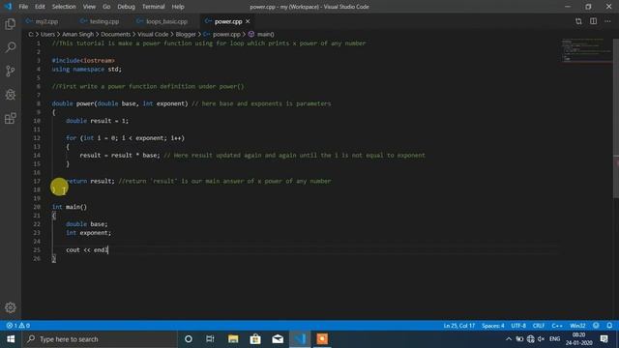Switch to the loops_basic.cpp tab
Screen dimensions: 619x348
pyautogui.click(x=165, y=21)
